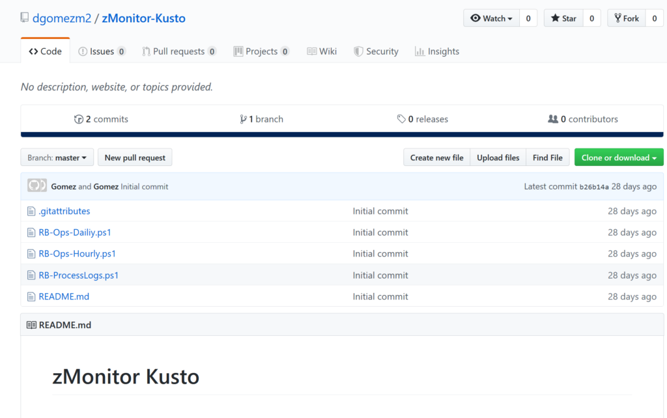
Task: Click the Pull requests merge icon
Action: click(146, 51)
